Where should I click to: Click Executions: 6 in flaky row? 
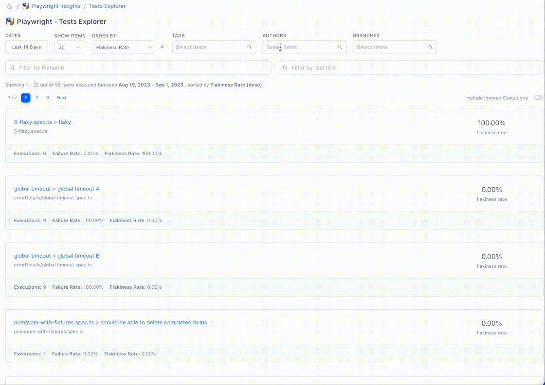30,154
